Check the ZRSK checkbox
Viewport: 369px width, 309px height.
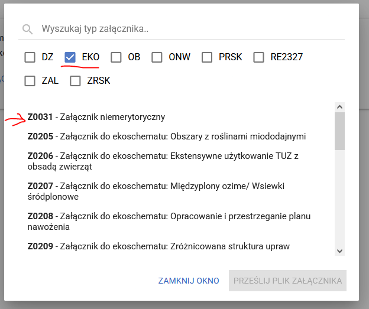[x=75, y=81]
